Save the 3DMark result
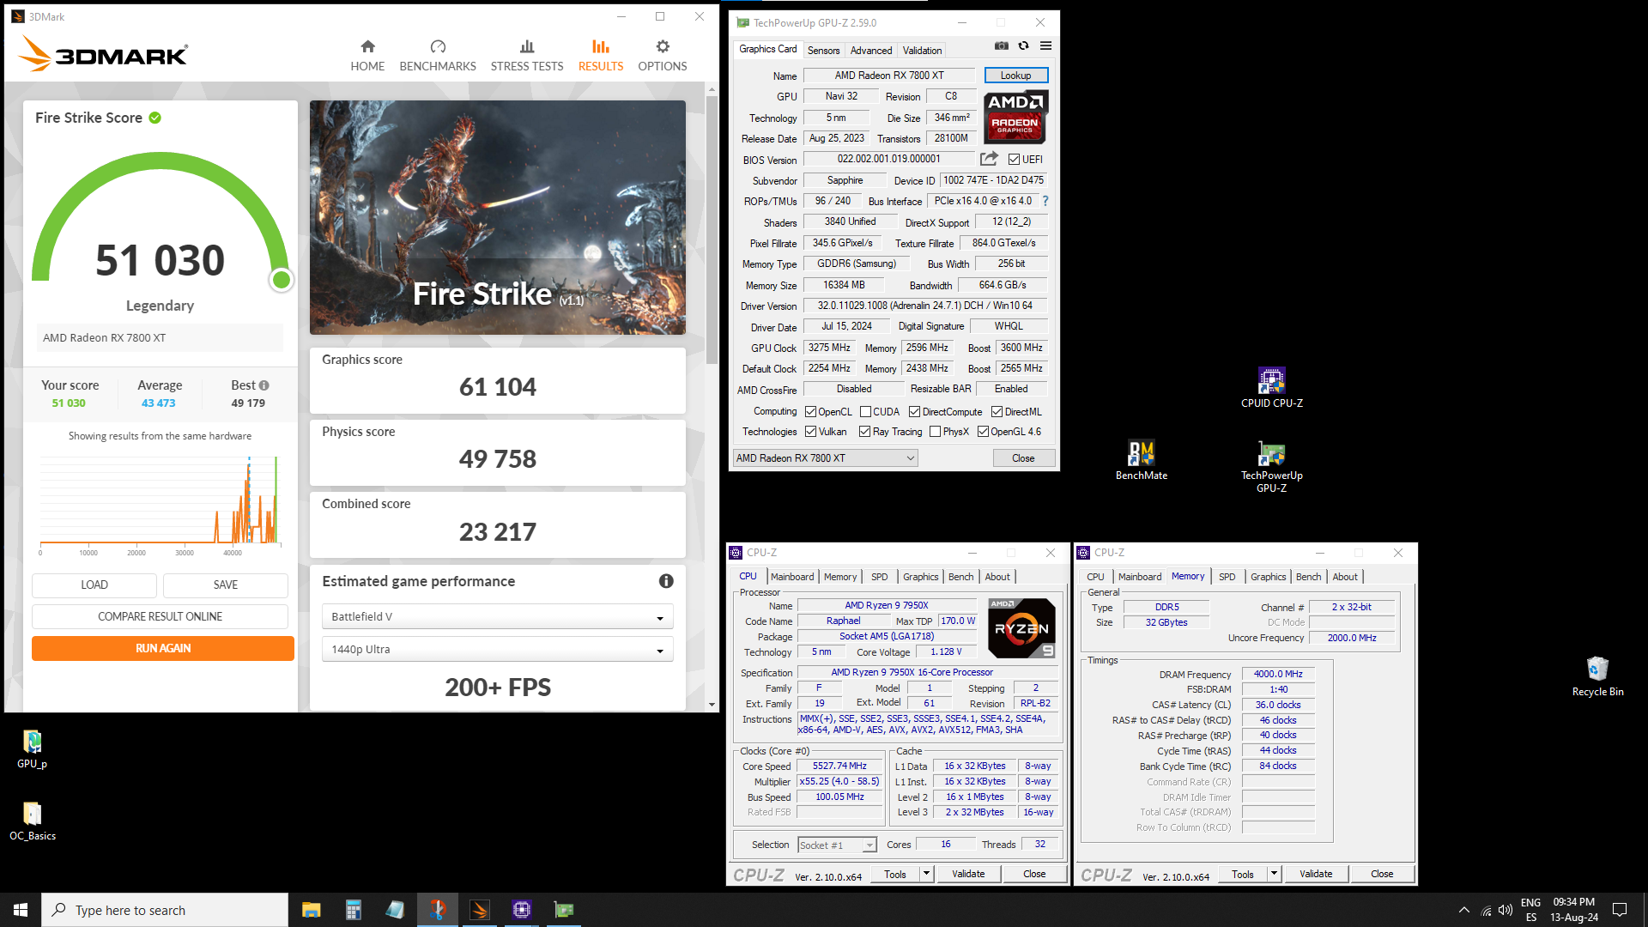This screenshot has width=1648, height=927. 226,585
